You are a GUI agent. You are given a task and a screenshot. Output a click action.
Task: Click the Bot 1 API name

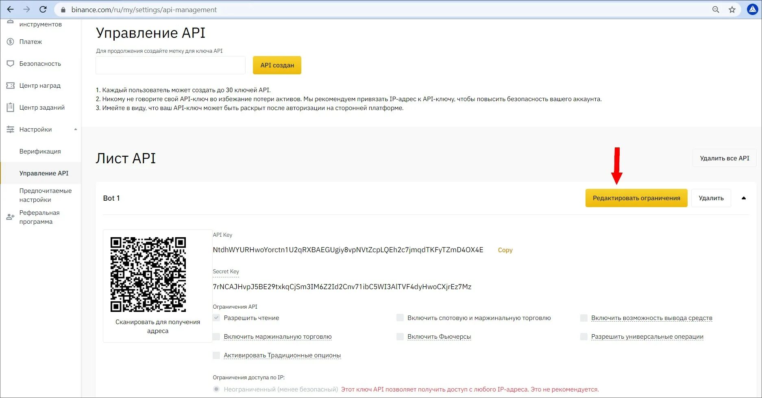pos(111,198)
